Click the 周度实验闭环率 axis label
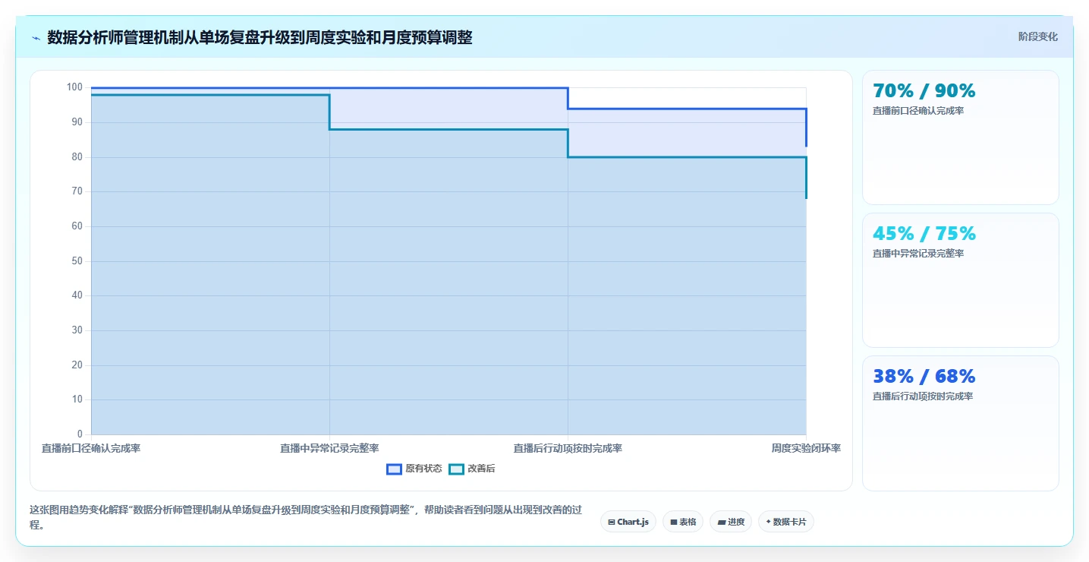 [x=806, y=448]
